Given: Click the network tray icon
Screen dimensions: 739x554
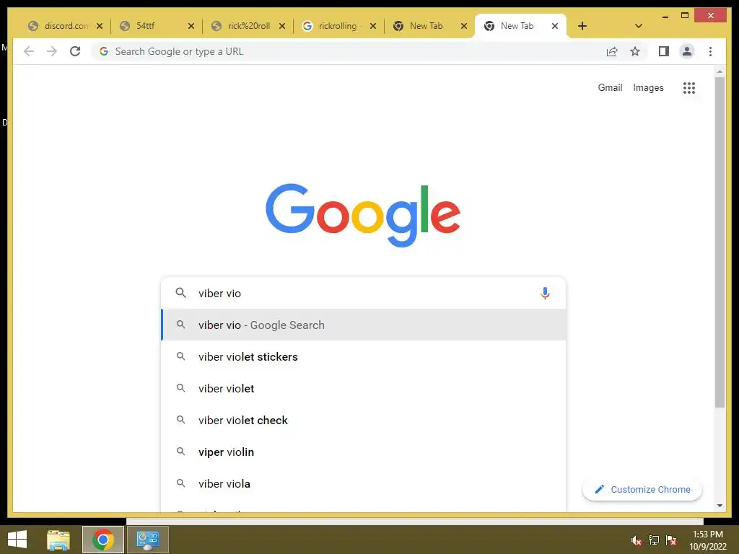Looking at the screenshot, I should pos(654,540).
